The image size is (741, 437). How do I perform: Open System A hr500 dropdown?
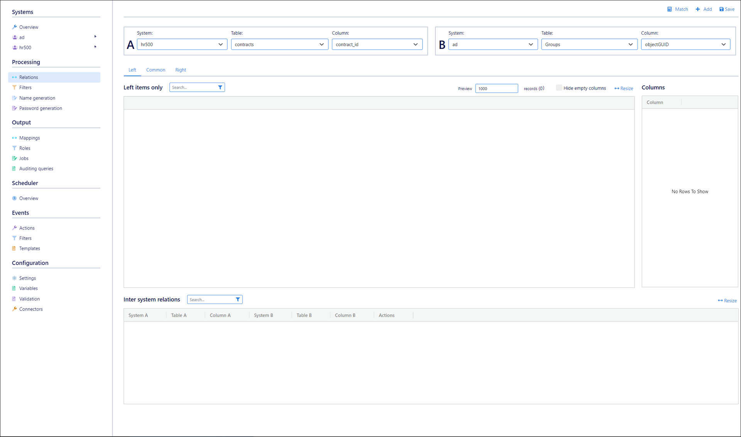(182, 44)
